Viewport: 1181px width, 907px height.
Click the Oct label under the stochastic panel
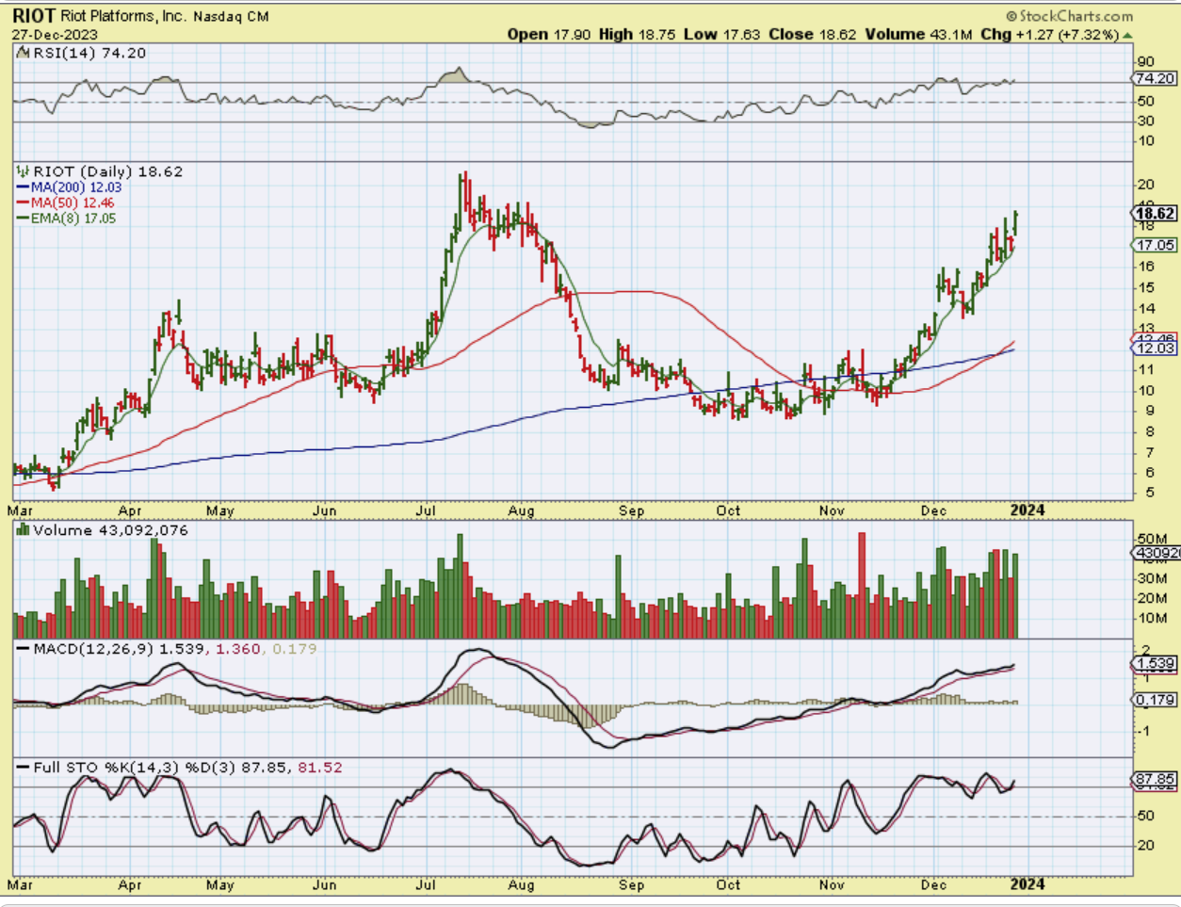pyautogui.click(x=728, y=884)
